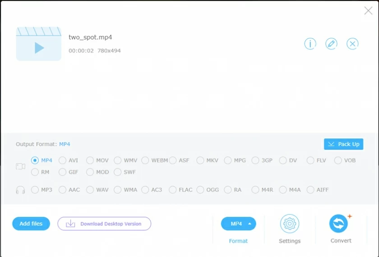Click the Settings gear icon

pyautogui.click(x=290, y=224)
